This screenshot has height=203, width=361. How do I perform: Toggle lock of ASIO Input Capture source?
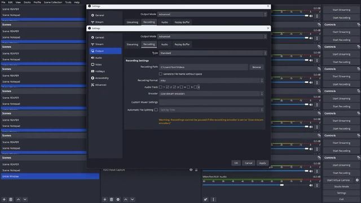coord(196,170)
